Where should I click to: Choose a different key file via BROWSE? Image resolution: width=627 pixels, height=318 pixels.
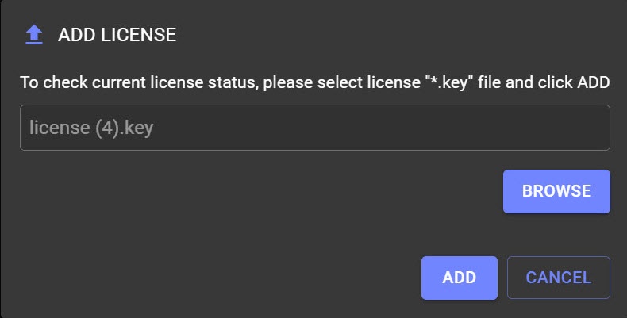(556, 191)
